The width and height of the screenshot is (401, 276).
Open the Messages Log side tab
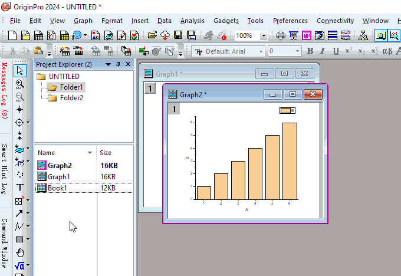[x=5, y=91]
